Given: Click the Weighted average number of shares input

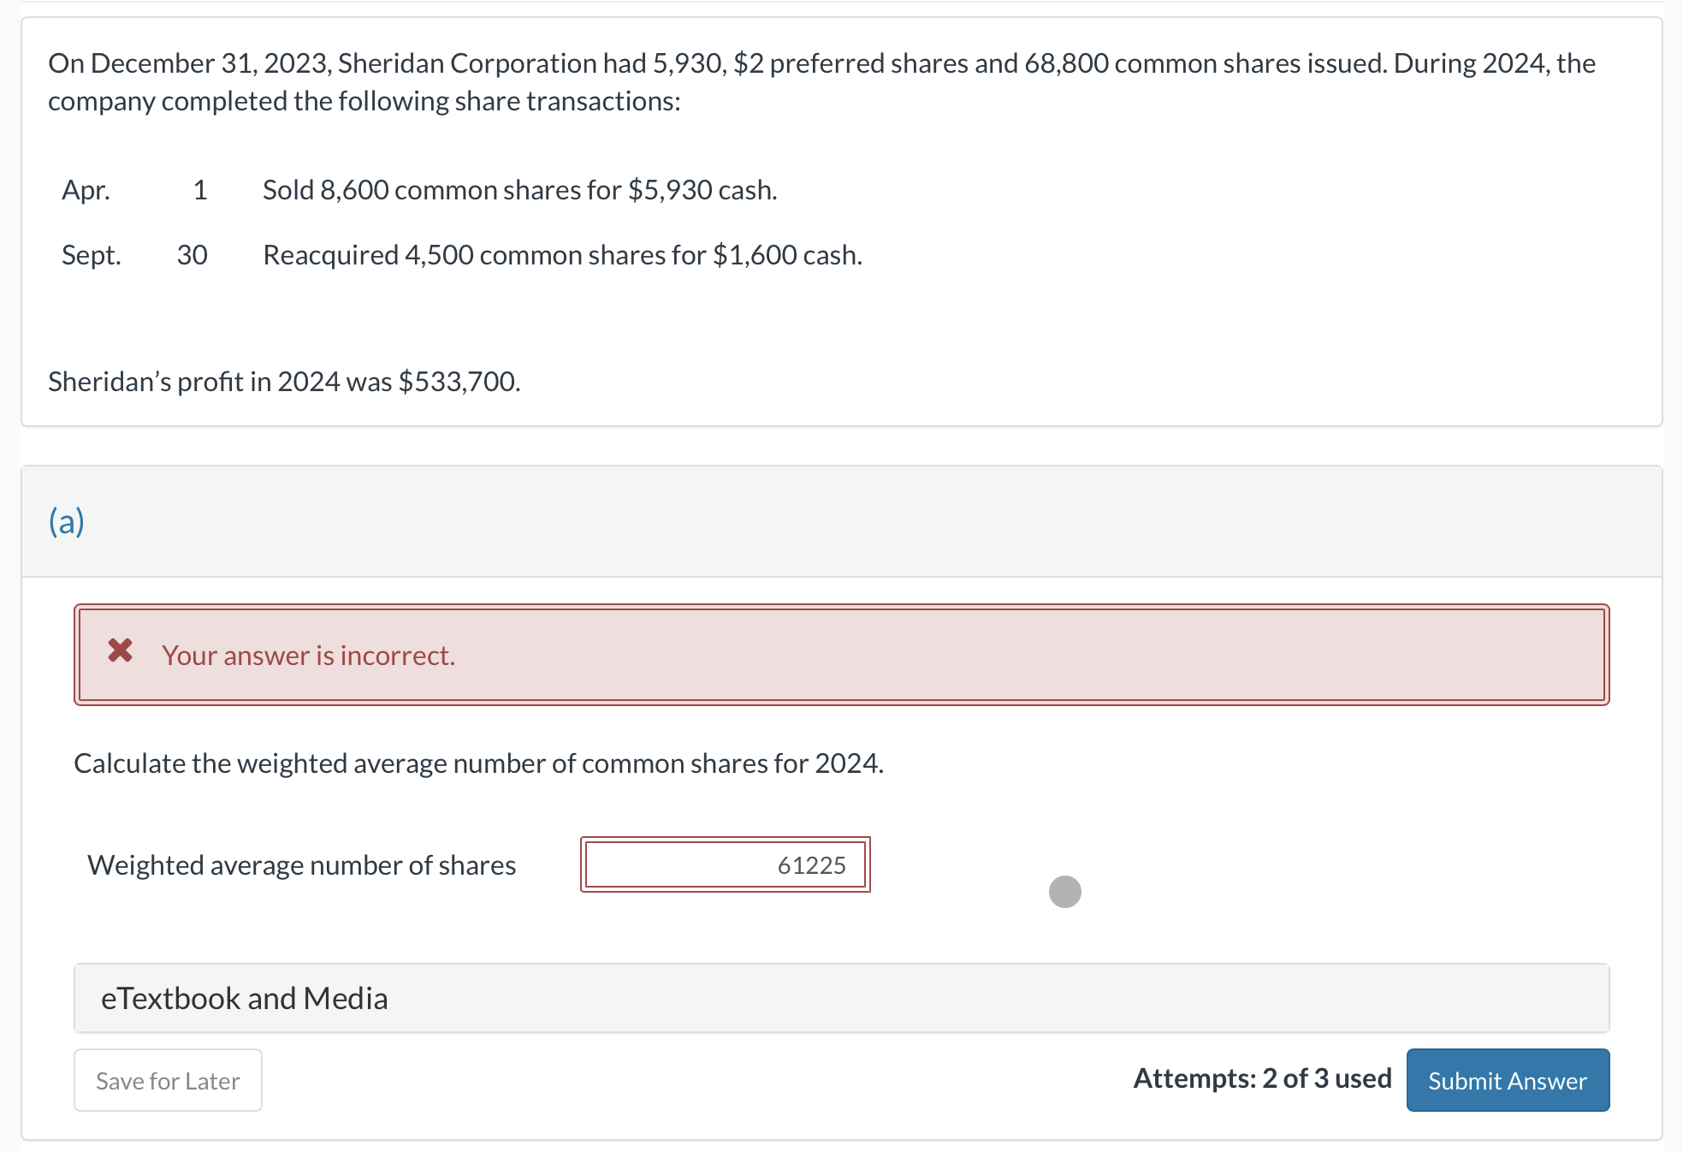Looking at the screenshot, I should coord(726,864).
